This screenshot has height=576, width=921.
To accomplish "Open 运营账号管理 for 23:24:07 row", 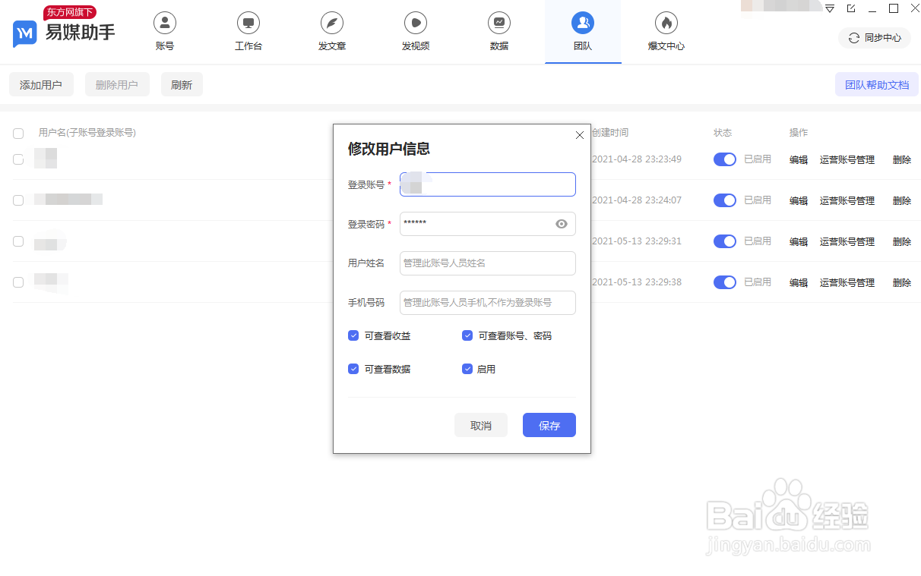I will pyautogui.click(x=847, y=201).
